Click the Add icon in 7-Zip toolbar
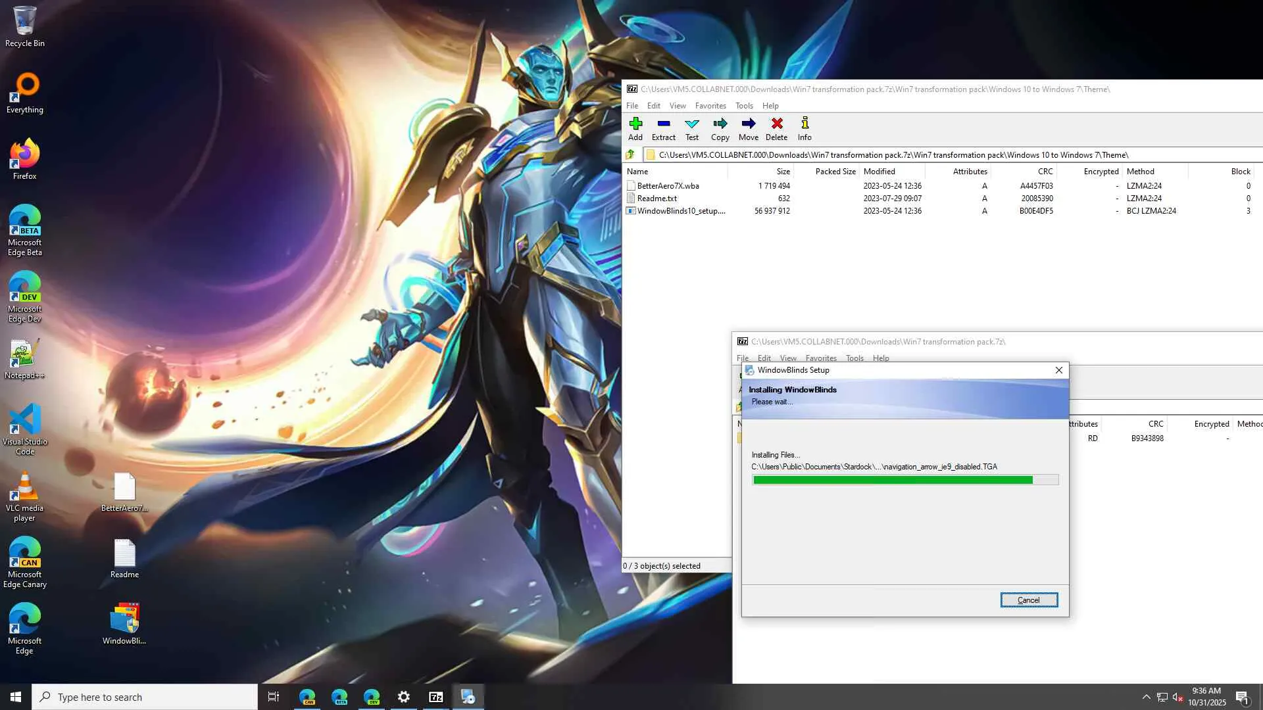Screen dimensions: 1263x710 pyautogui.click(x=635, y=128)
